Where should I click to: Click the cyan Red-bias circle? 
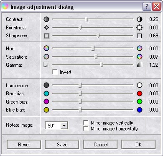pyautogui.click(x=46, y=94)
